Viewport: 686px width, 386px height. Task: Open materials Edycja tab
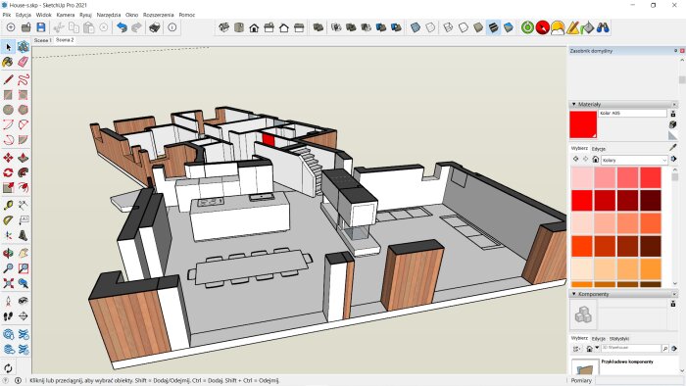tap(599, 149)
